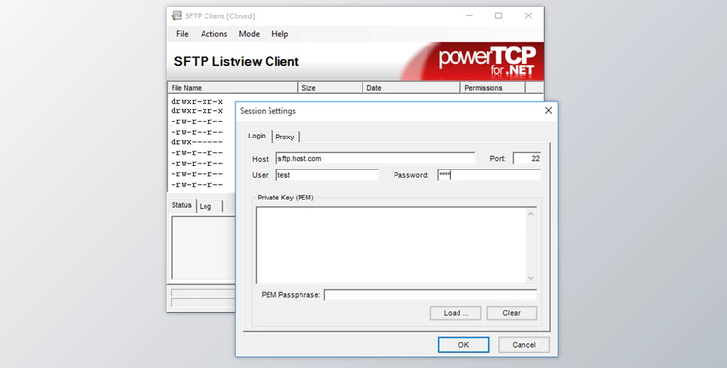The image size is (727, 368).
Task: Click the Port input field
Action: click(526, 159)
